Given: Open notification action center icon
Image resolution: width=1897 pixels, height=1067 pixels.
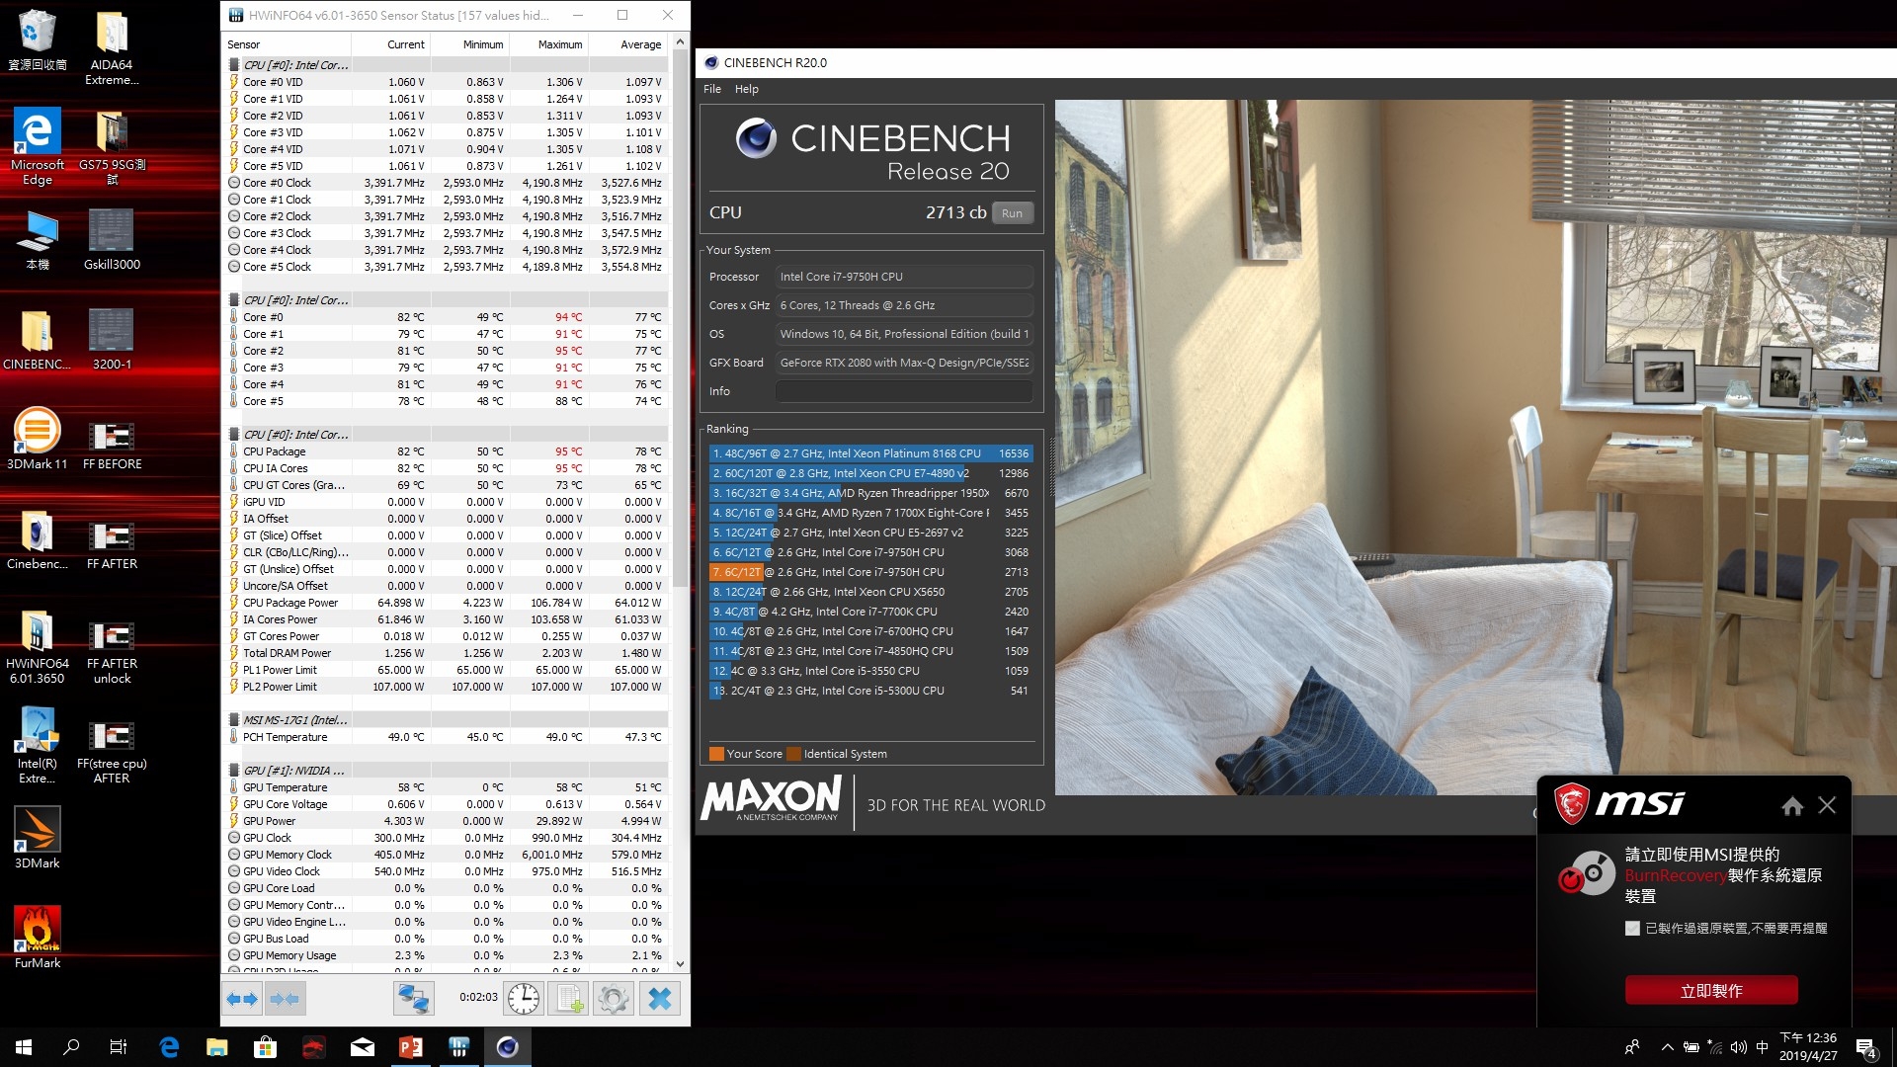Looking at the screenshot, I should pyautogui.click(x=1866, y=1048).
